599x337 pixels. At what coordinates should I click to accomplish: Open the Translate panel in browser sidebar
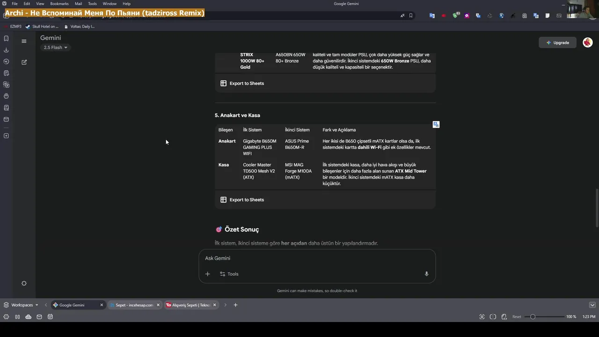[x=6, y=85]
